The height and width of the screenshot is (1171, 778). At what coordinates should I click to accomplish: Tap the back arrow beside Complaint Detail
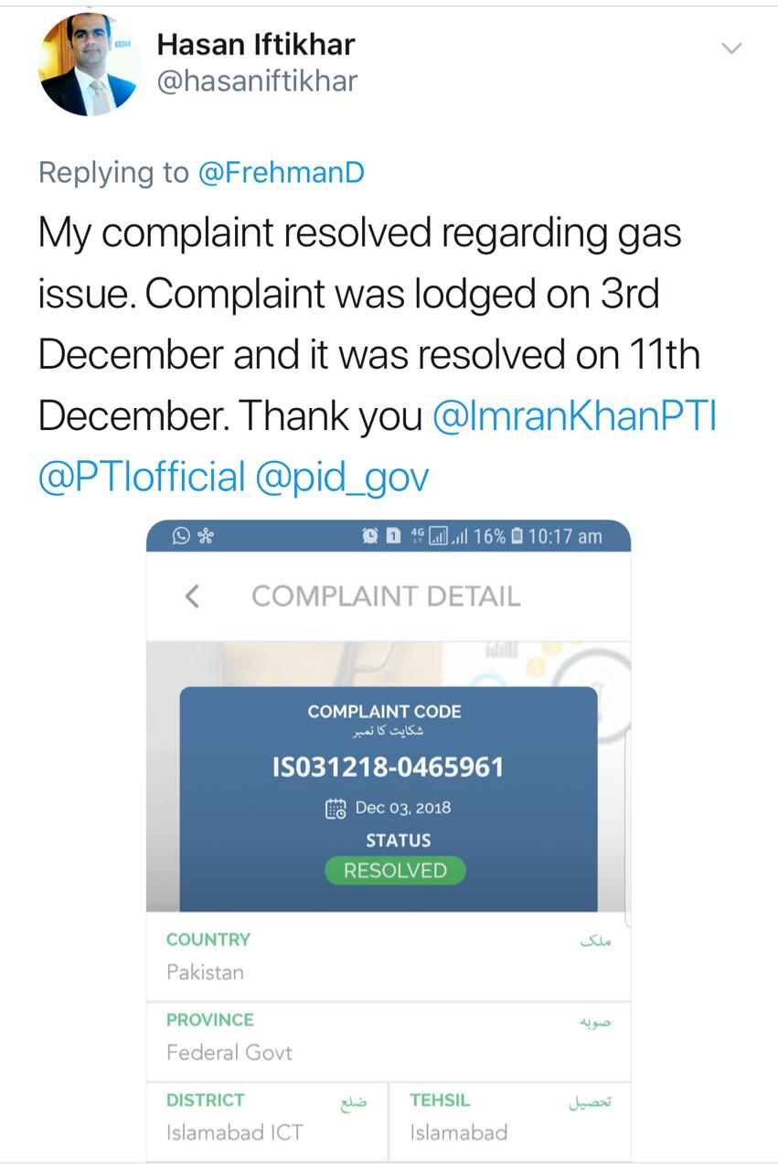click(192, 596)
